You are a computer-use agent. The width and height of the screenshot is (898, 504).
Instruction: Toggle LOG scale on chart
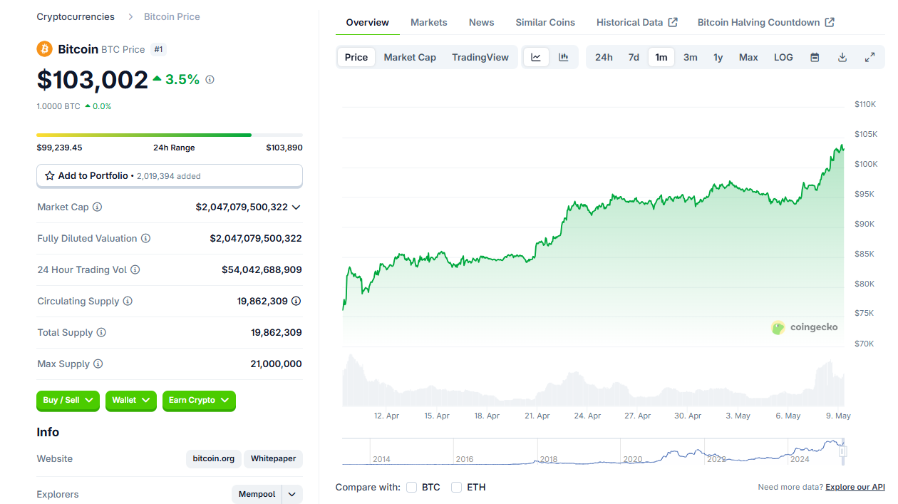pos(783,57)
